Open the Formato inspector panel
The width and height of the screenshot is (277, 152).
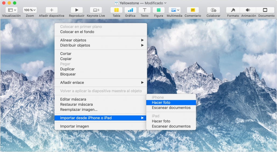233,10
